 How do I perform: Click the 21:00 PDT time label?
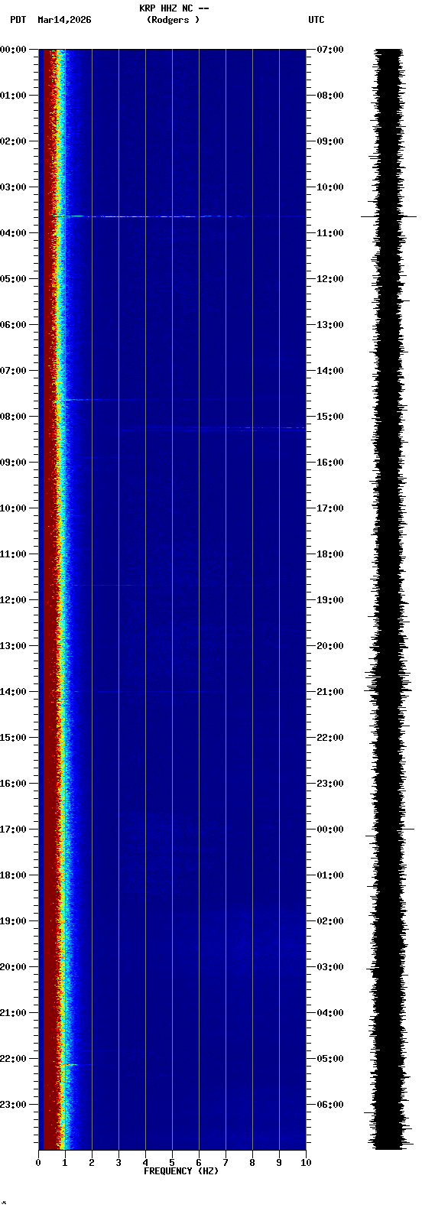coord(14,1013)
